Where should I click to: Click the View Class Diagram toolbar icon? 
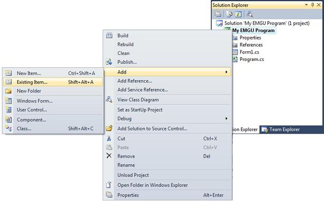pos(250,14)
